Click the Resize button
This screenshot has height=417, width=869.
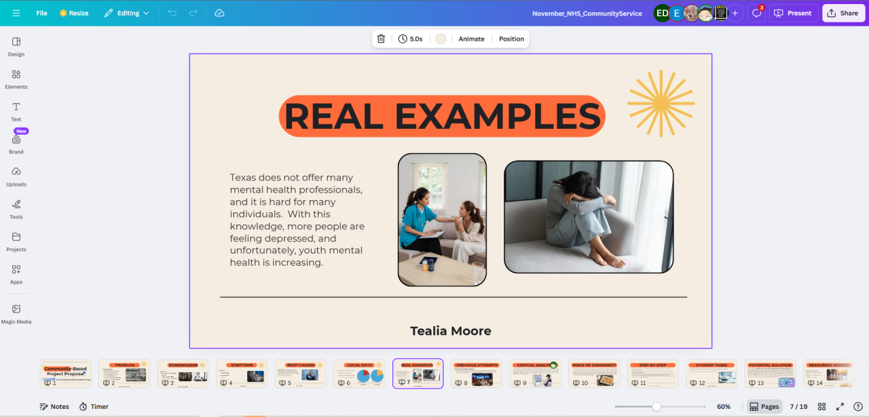[x=74, y=13]
